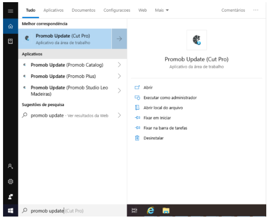
Task: Click the Aplicativos section header
Action: click(32, 54)
